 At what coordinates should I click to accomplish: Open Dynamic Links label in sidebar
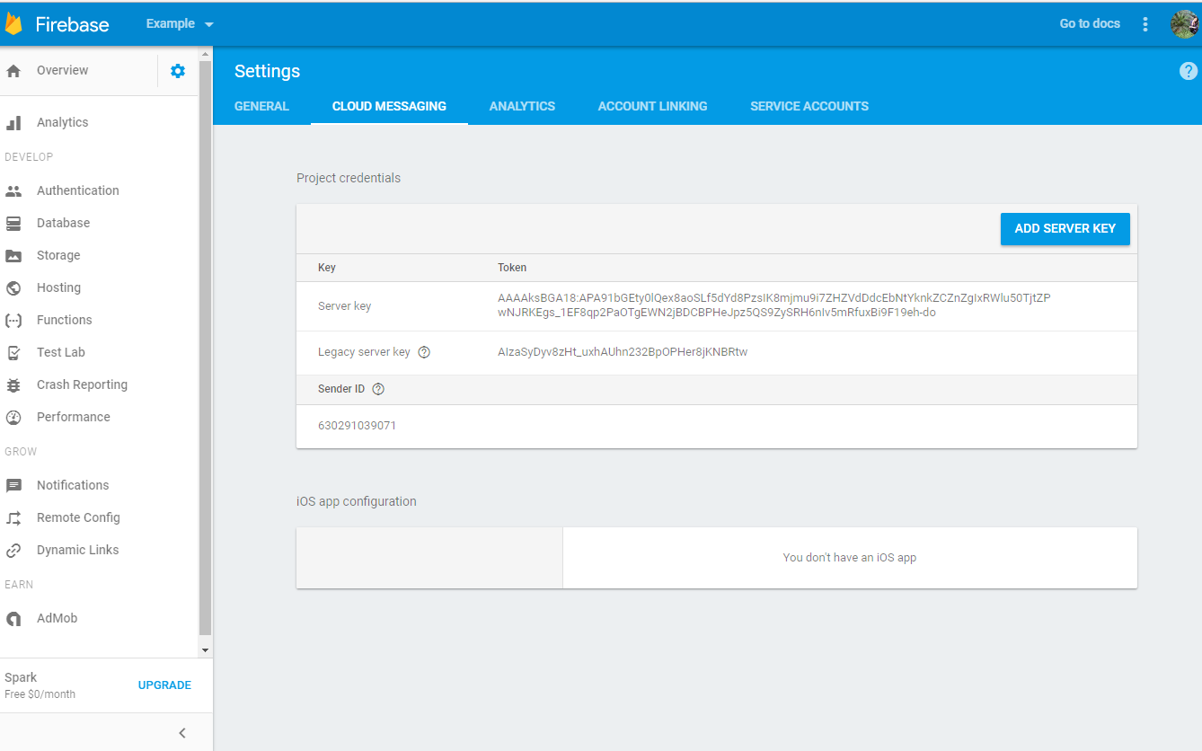(77, 550)
